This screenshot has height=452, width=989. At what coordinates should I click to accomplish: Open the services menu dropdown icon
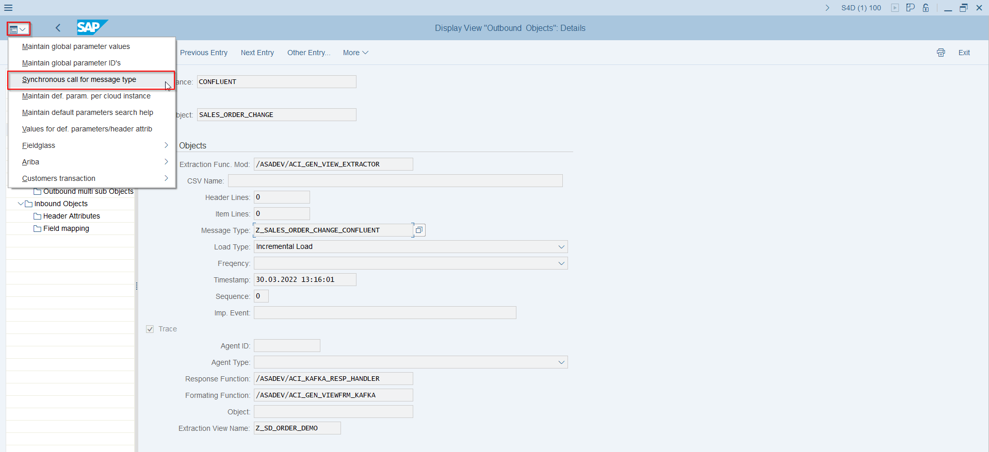pyautogui.click(x=18, y=29)
